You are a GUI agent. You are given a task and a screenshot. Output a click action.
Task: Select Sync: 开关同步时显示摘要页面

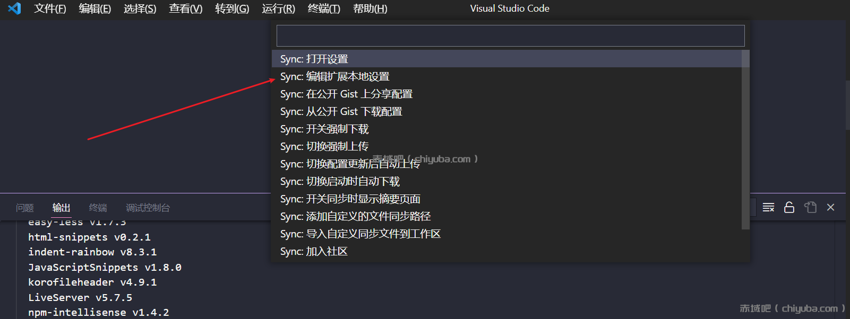click(506, 199)
